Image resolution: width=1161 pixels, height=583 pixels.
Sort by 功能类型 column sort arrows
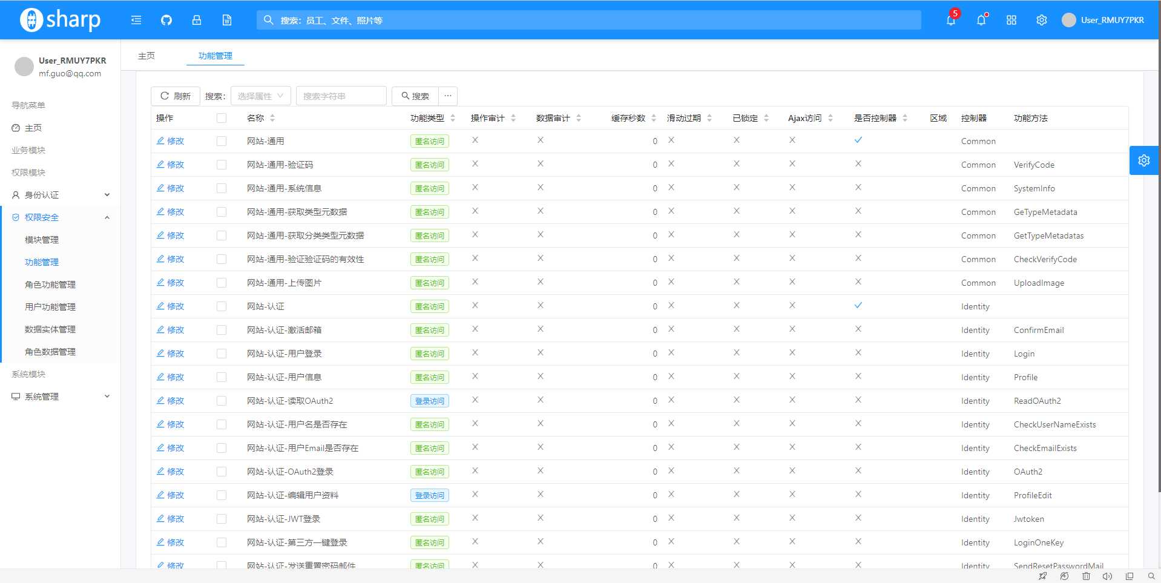click(453, 118)
